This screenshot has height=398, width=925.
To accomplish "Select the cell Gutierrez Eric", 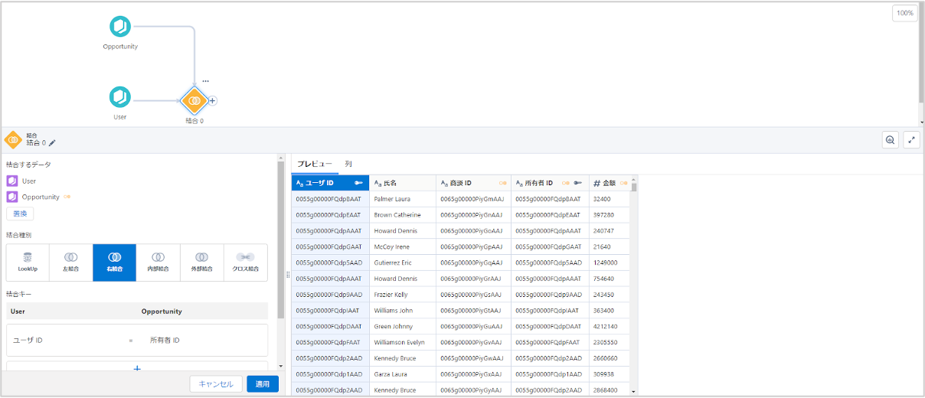I will pos(402,263).
